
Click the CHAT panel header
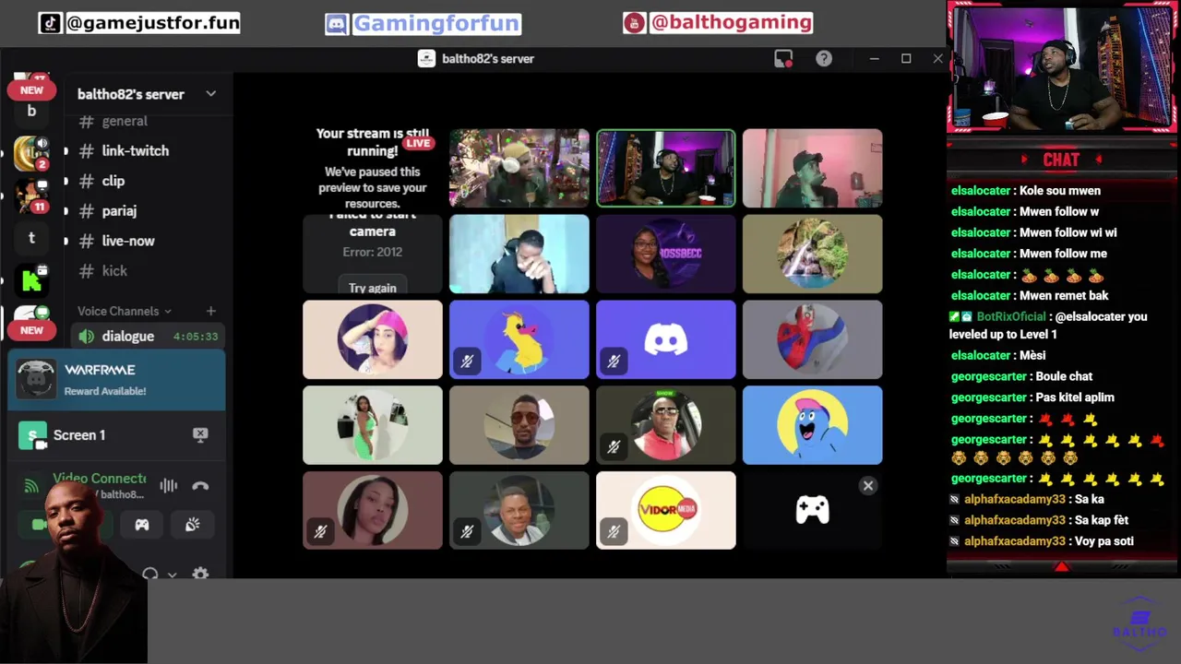pos(1061,160)
